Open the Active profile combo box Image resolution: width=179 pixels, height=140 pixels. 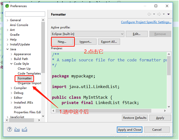point(88,34)
